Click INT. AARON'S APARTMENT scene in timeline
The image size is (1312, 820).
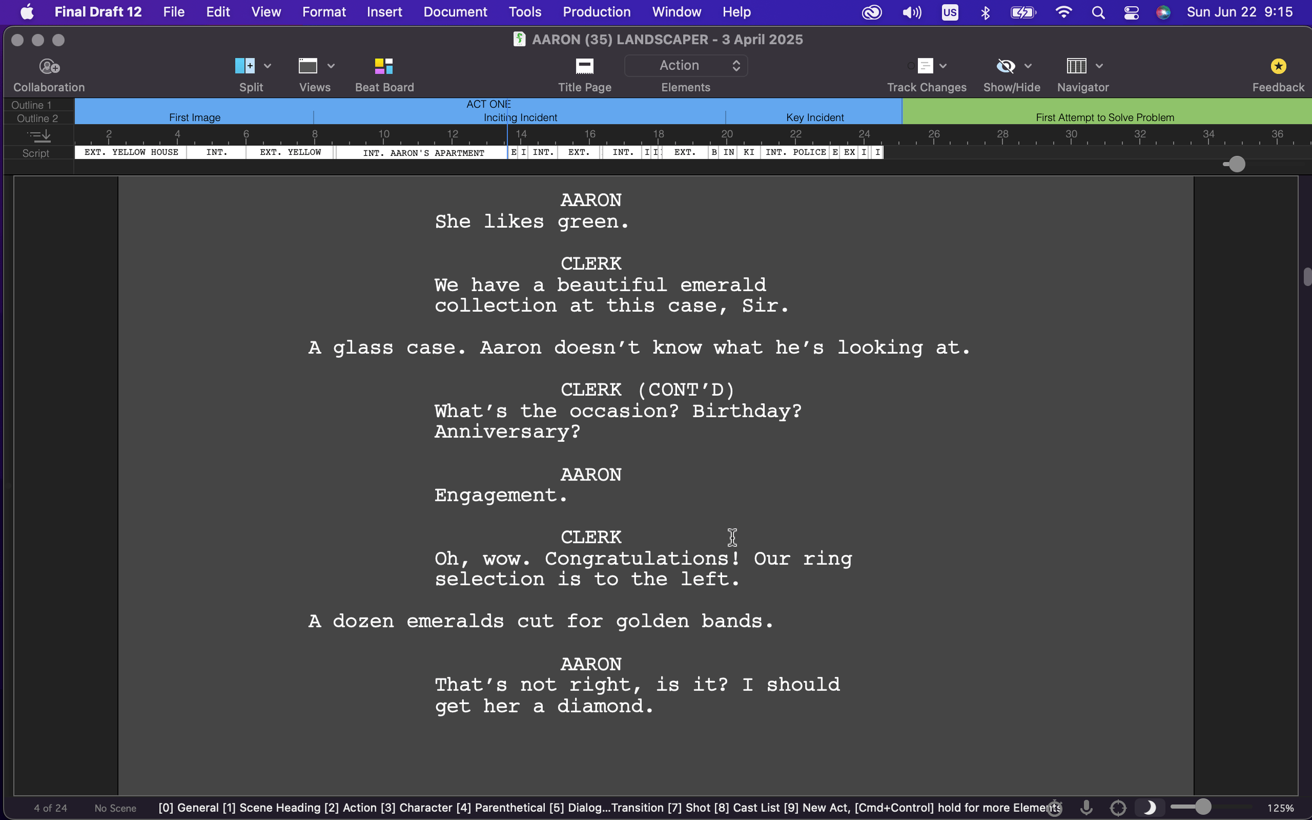[x=423, y=153]
